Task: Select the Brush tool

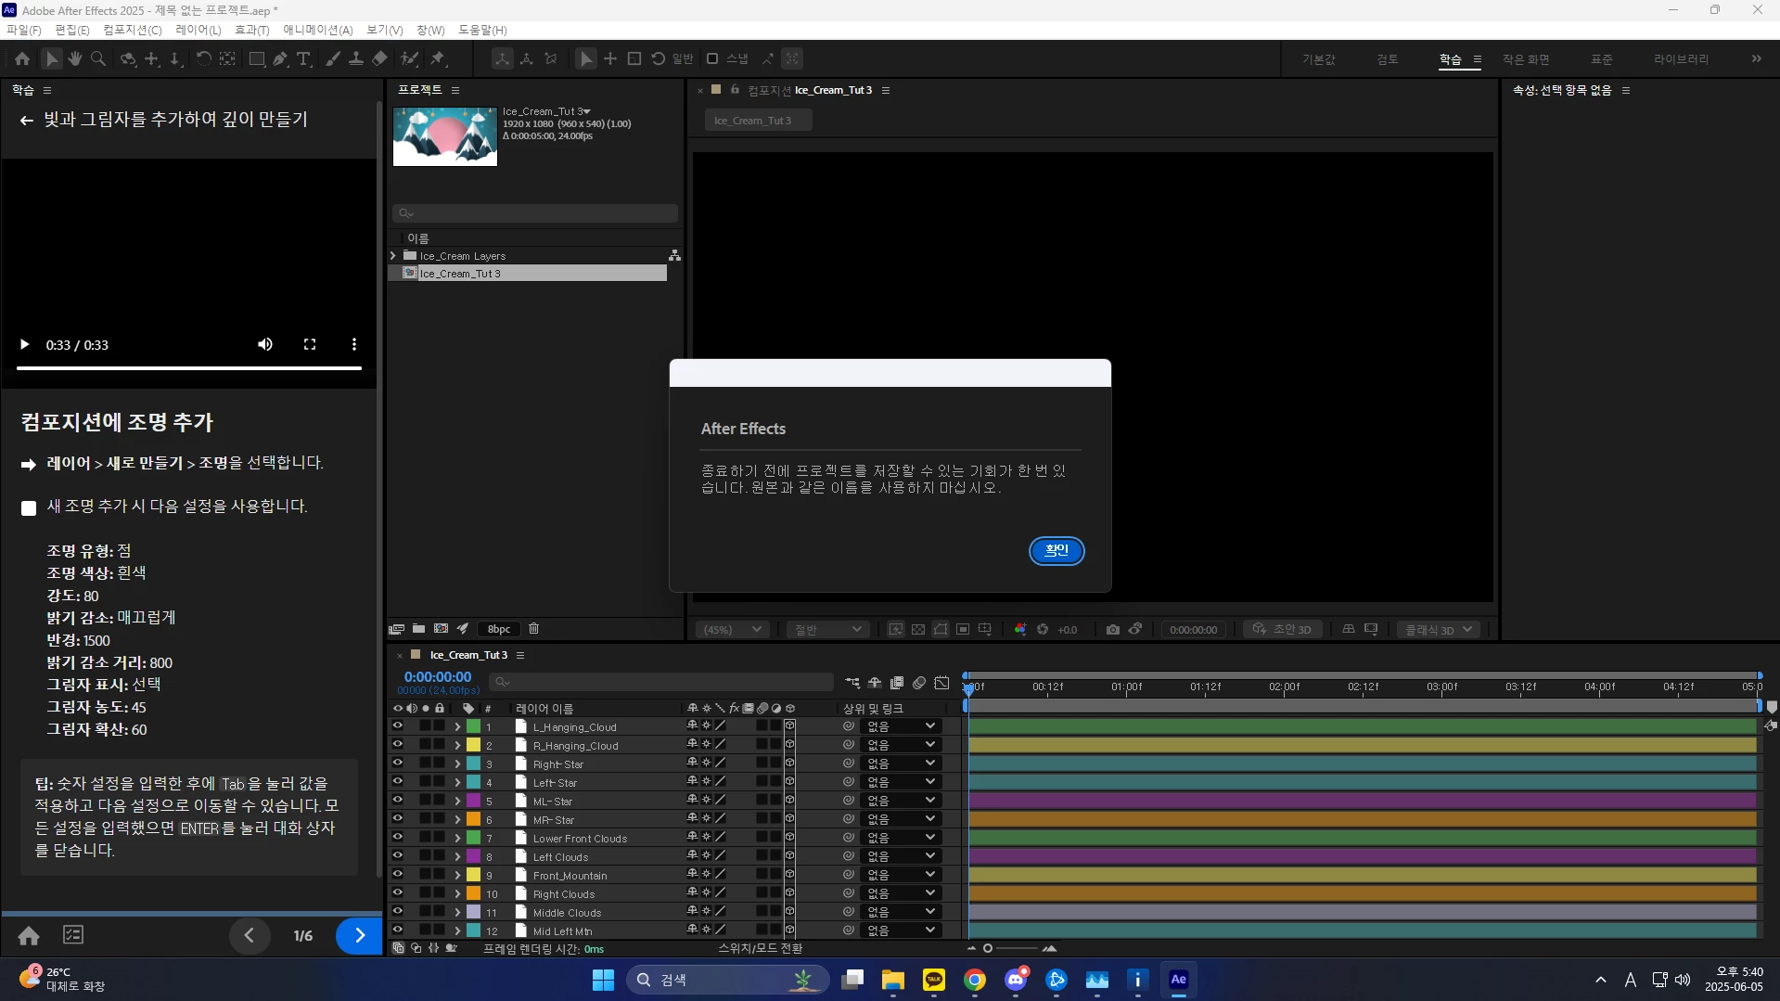Action: click(x=332, y=58)
